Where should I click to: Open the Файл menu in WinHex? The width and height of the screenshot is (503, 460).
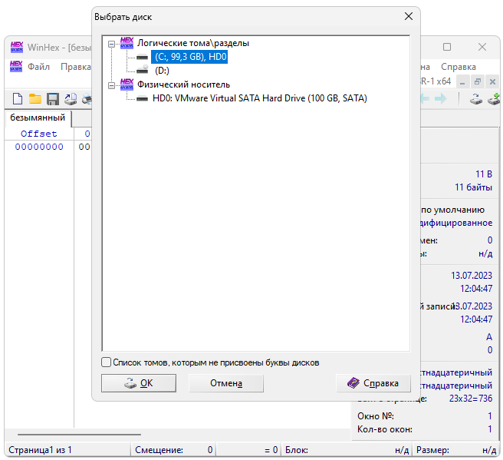[x=38, y=67]
